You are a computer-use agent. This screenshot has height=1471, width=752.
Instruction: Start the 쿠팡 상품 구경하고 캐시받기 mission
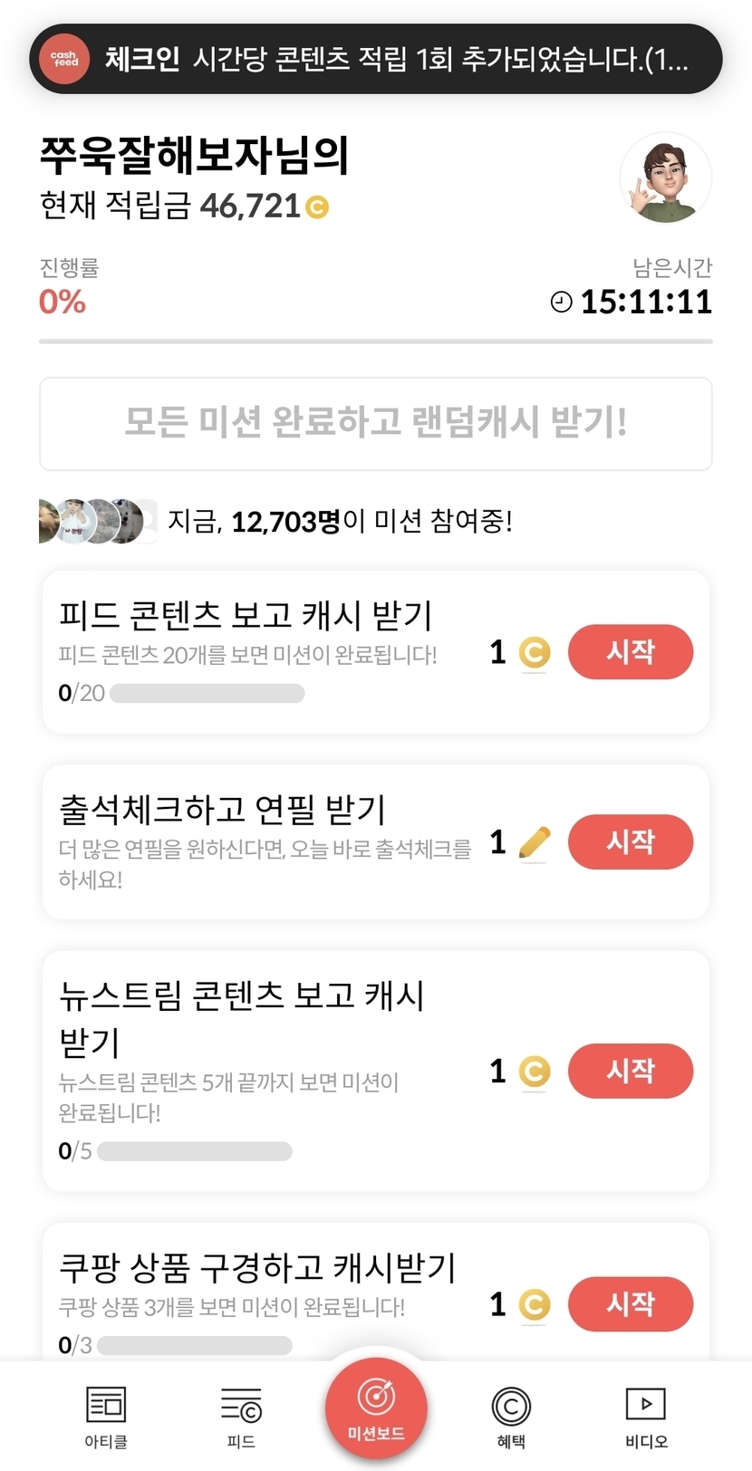pyautogui.click(x=631, y=1303)
